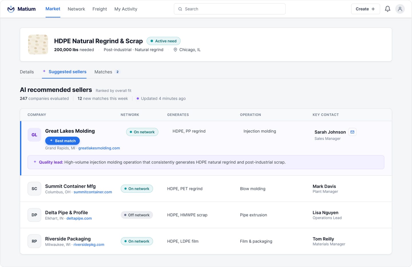Select Great Lakes Molding company name
412x267 pixels.
coord(70,131)
